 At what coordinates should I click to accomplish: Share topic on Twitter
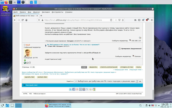coord(70,89)
